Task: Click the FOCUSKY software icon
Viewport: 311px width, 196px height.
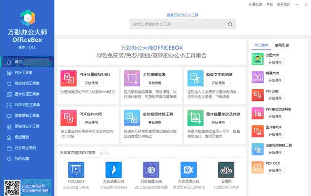Action: click(76, 170)
